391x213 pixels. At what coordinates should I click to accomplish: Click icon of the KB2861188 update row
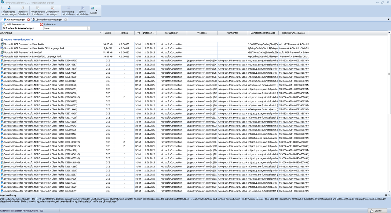pos(2,150)
